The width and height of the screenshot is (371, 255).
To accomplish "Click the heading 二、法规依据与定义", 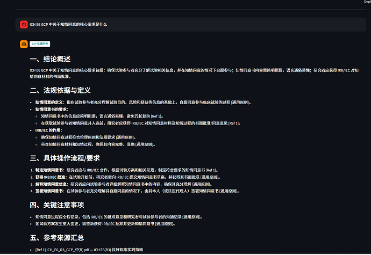I will (60, 90).
